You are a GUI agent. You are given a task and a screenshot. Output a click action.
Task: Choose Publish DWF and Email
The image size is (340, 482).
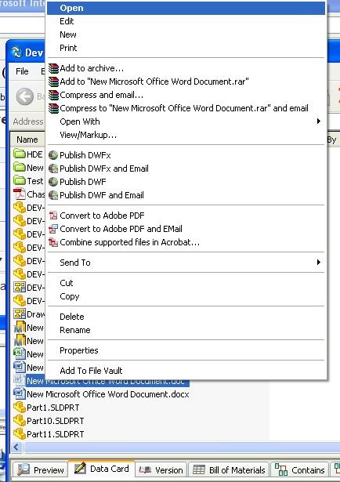click(186, 195)
